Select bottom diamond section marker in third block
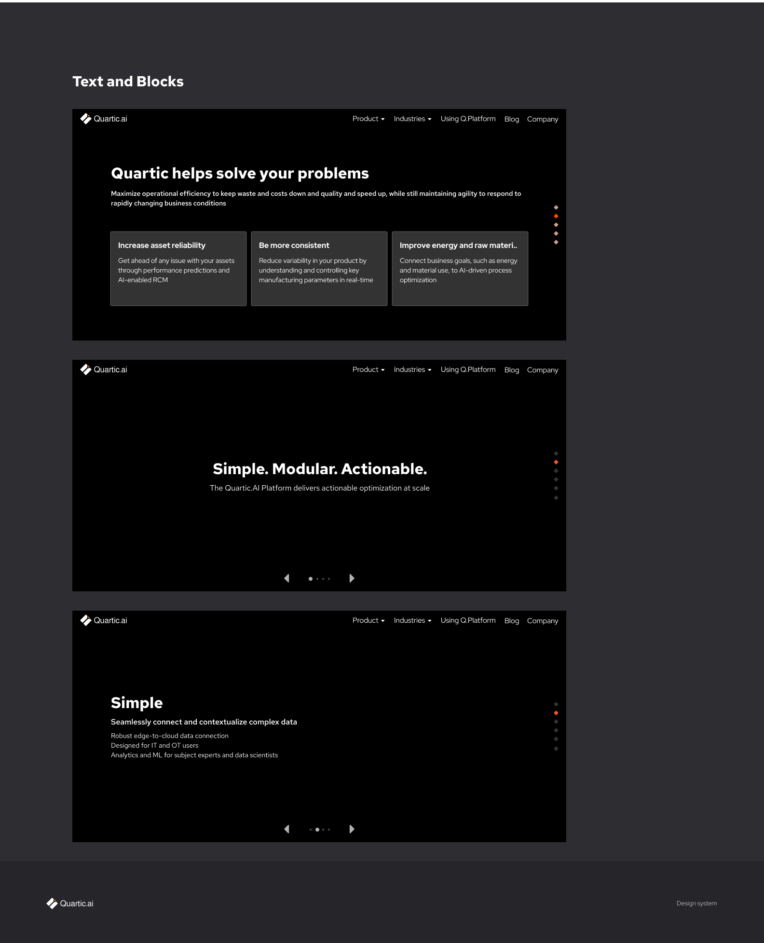The image size is (764, 943). (556, 749)
